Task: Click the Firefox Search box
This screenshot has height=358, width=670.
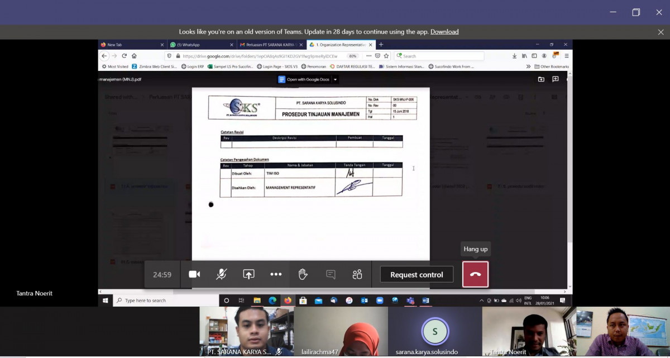Action: coord(439,56)
